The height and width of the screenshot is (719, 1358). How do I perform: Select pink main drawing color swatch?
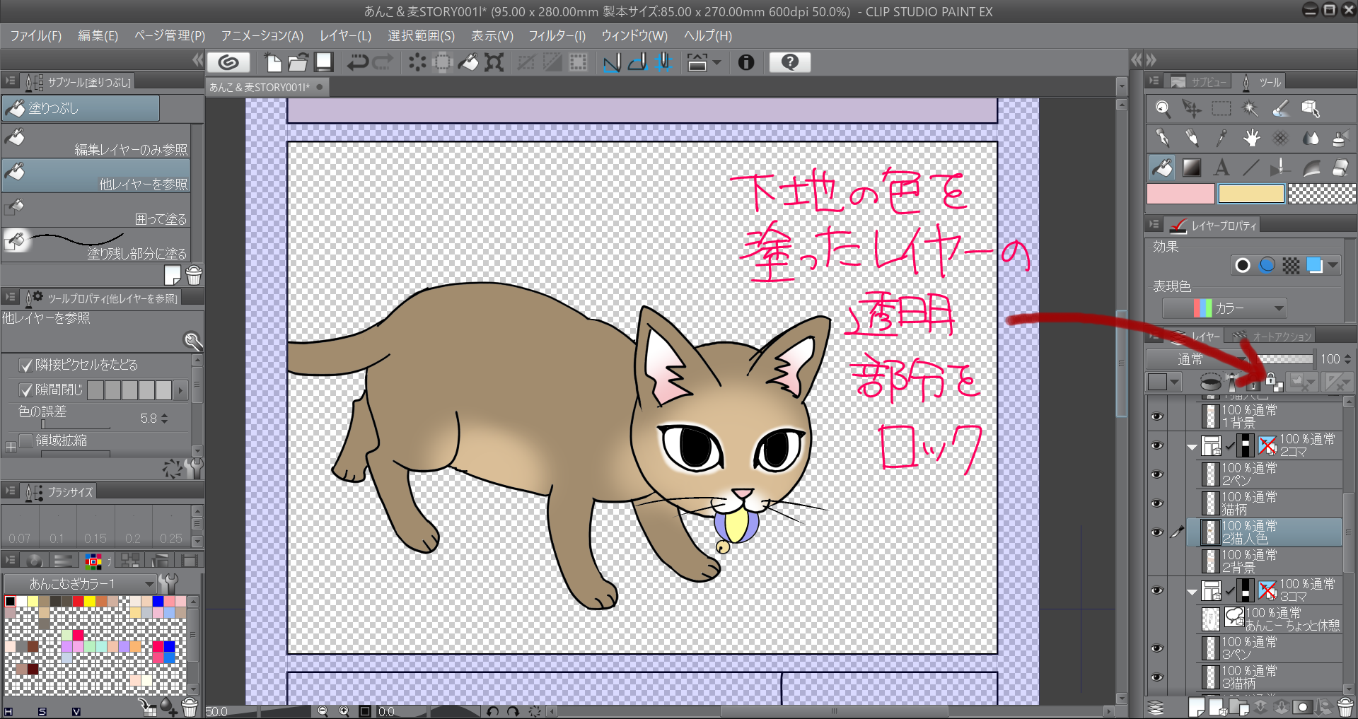[x=1180, y=193]
